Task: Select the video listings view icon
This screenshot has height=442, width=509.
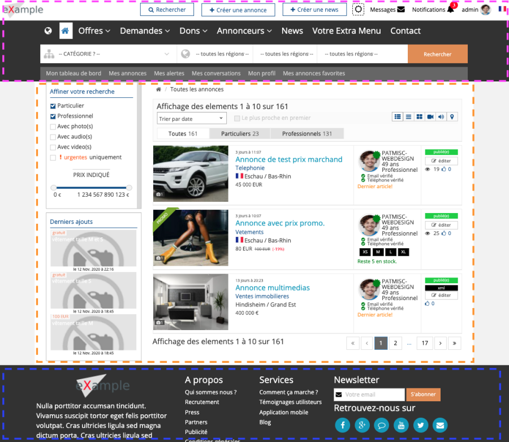Action: tap(430, 116)
